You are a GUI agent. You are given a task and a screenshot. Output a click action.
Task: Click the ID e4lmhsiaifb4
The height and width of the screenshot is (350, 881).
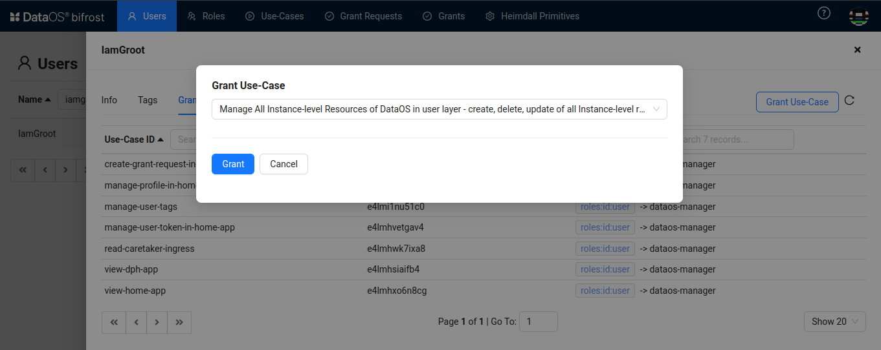(x=394, y=269)
